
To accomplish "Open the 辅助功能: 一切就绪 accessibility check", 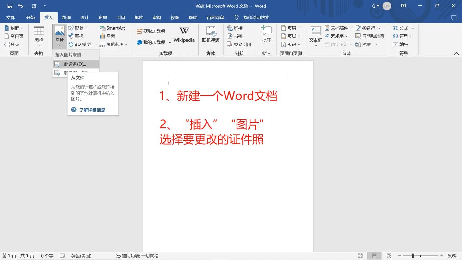I will pyautogui.click(x=137, y=256).
